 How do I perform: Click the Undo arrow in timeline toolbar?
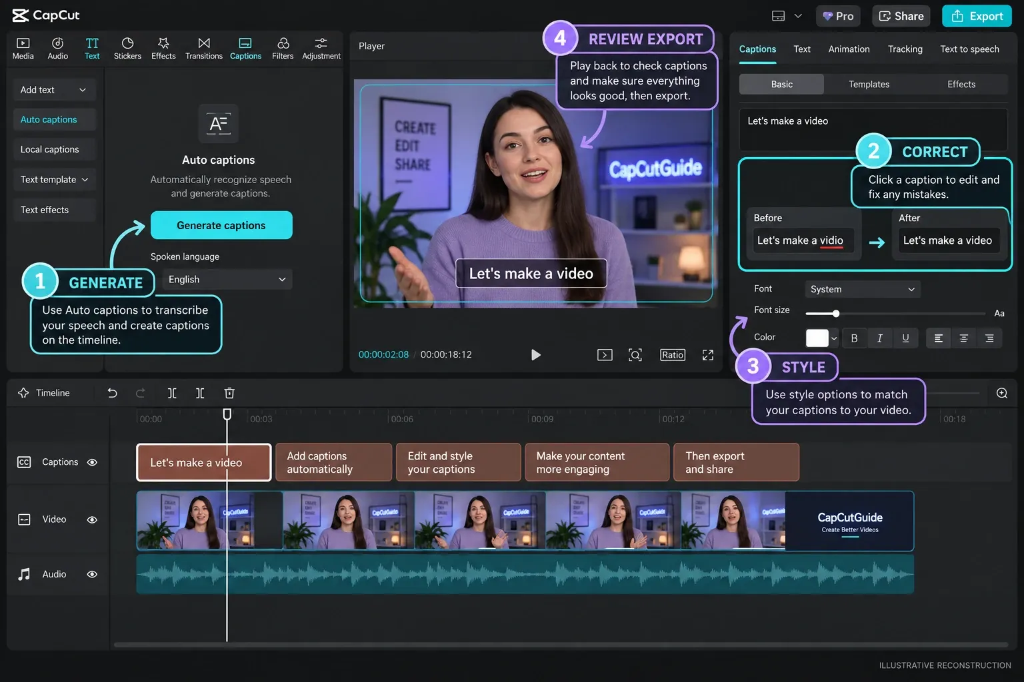[x=112, y=393]
